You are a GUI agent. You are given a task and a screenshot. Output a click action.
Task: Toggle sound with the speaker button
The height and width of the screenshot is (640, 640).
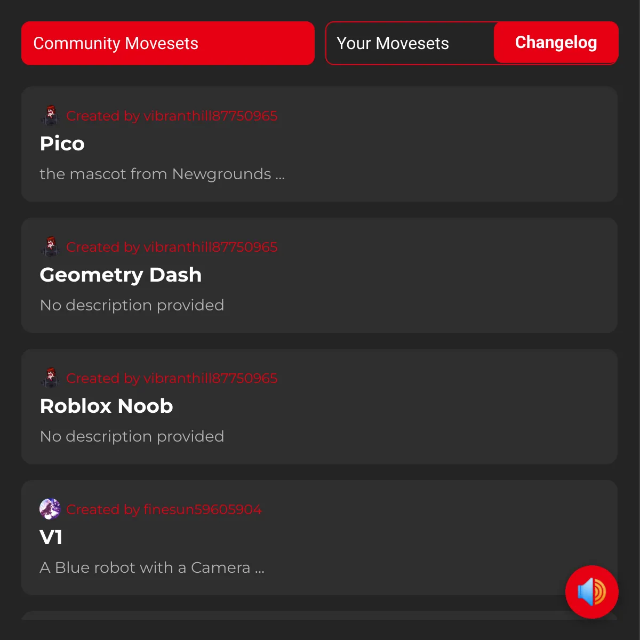click(592, 592)
